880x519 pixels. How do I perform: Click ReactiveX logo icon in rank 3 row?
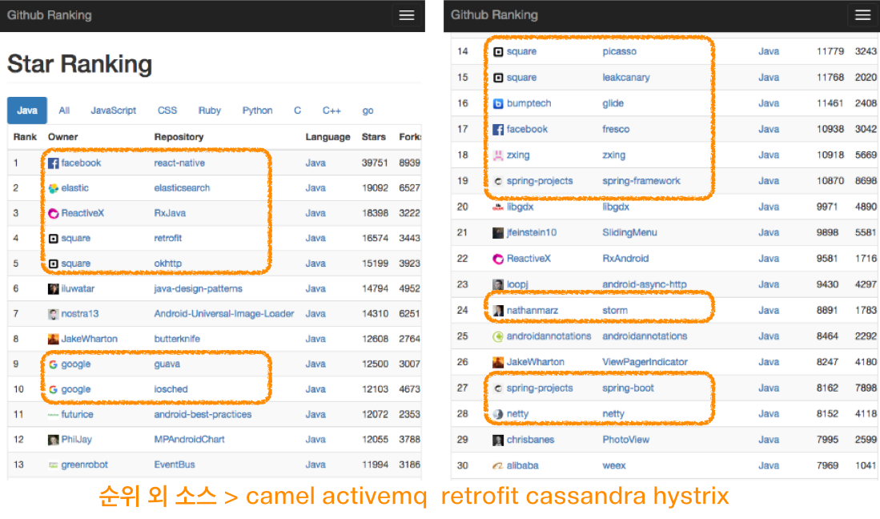(54, 213)
